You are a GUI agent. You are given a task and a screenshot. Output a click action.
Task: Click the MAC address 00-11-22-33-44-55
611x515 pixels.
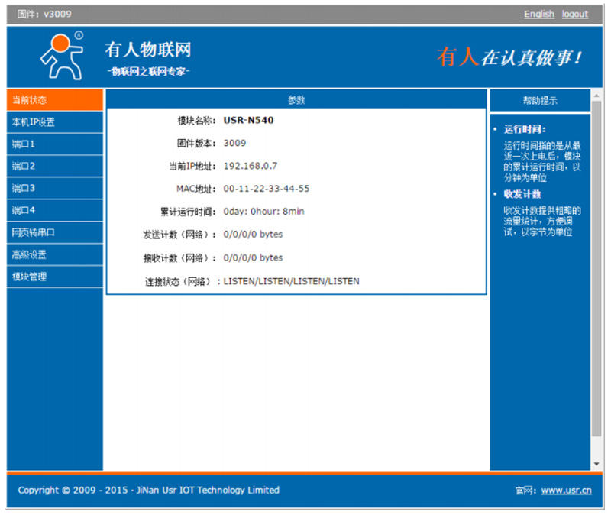click(266, 189)
